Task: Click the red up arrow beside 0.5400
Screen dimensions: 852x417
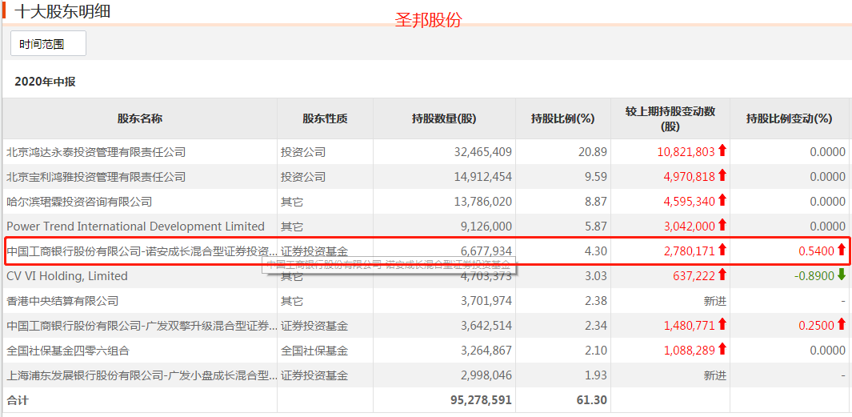Action: pyautogui.click(x=841, y=250)
